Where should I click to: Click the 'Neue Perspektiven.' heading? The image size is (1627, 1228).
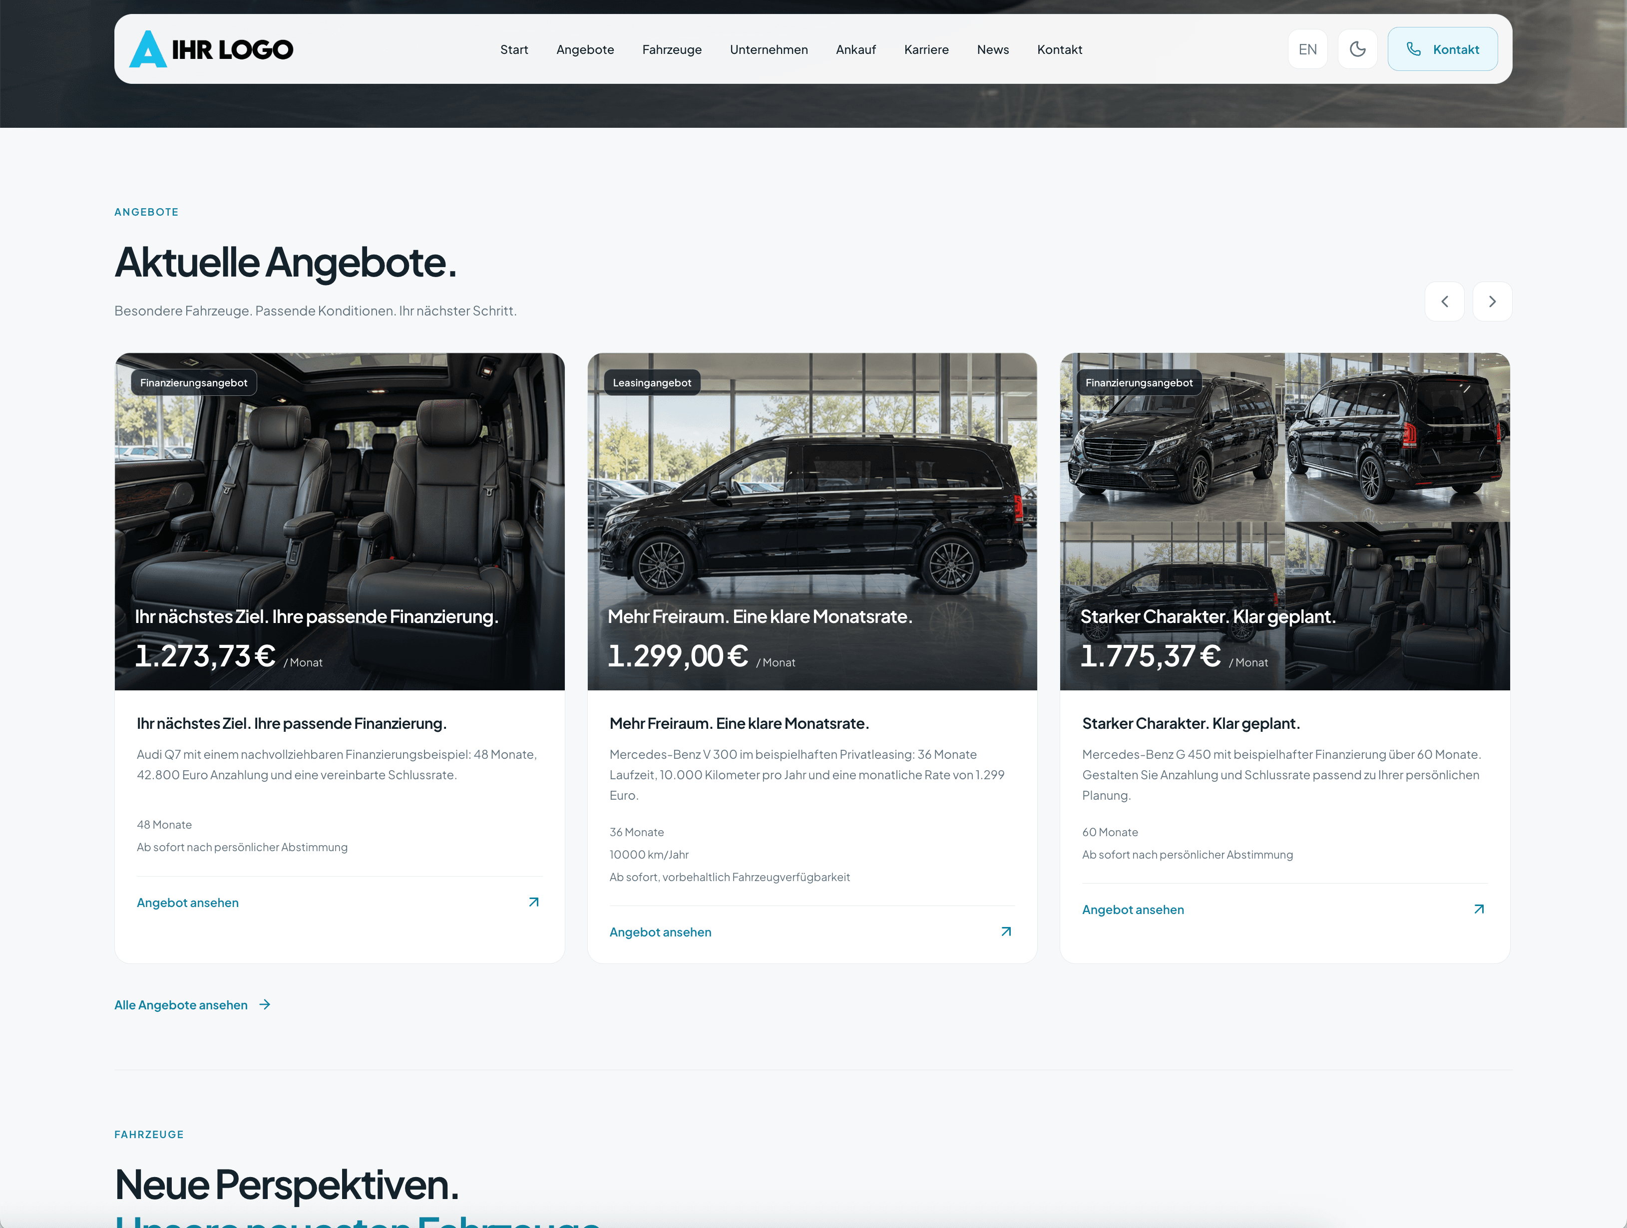(287, 1186)
